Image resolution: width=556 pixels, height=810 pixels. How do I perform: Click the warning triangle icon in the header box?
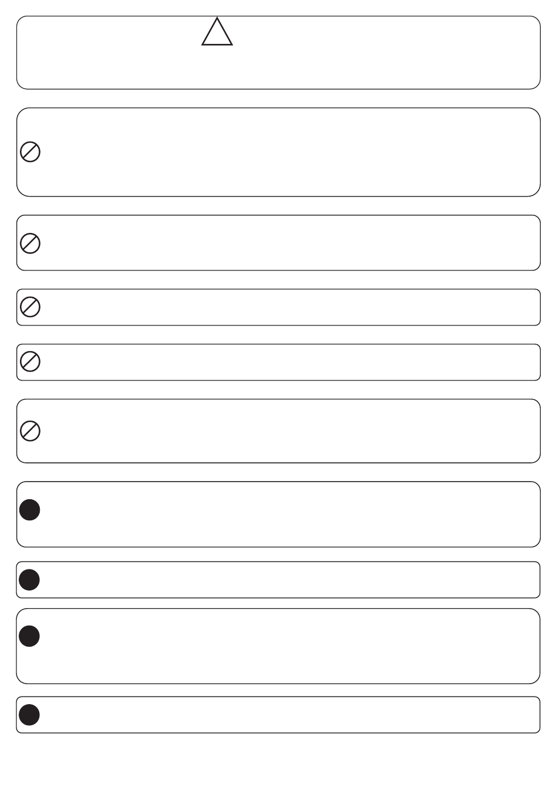[x=217, y=32]
